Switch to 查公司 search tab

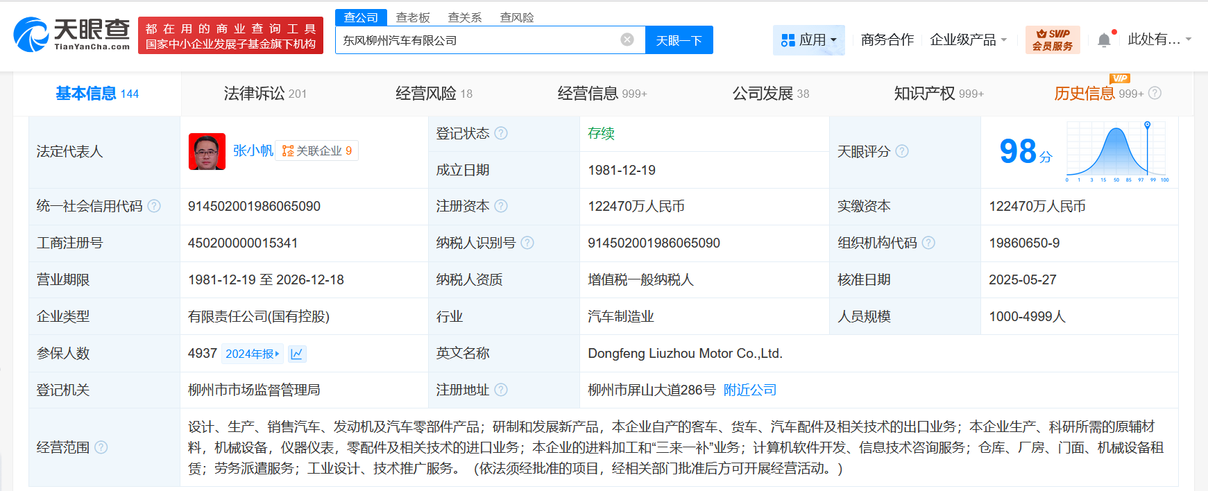pyautogui.click(x=361, y=17)
